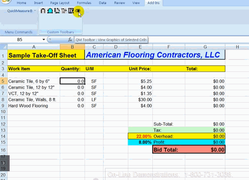249x180 pixels.
Task: Click the $30.00 unit price cell
Action: tap(140, 99)
